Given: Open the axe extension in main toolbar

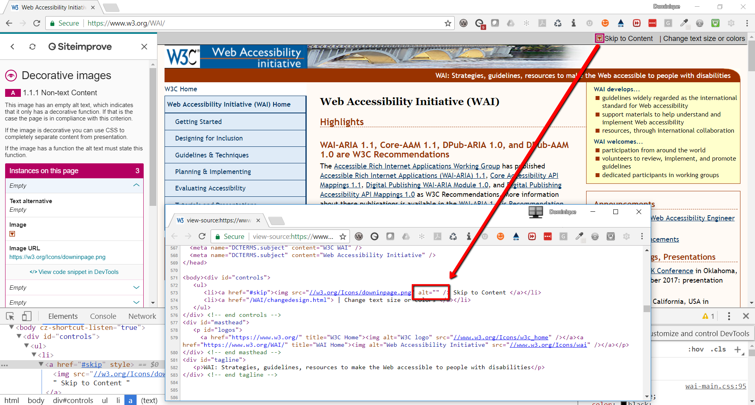Looking at the screenshot, I should 621,23.
